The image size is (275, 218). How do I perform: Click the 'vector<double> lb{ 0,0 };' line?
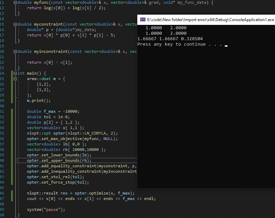[57, 144]
